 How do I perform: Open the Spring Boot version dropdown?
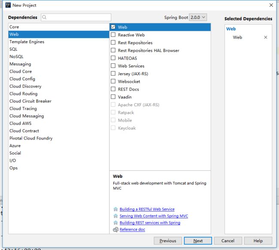[x=198, y=17]
